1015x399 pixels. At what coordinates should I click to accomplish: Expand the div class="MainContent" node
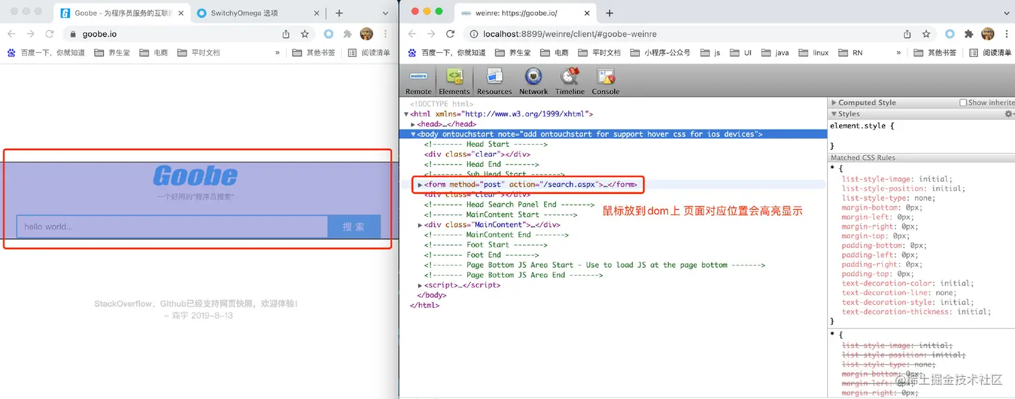[x=420, y=225]
